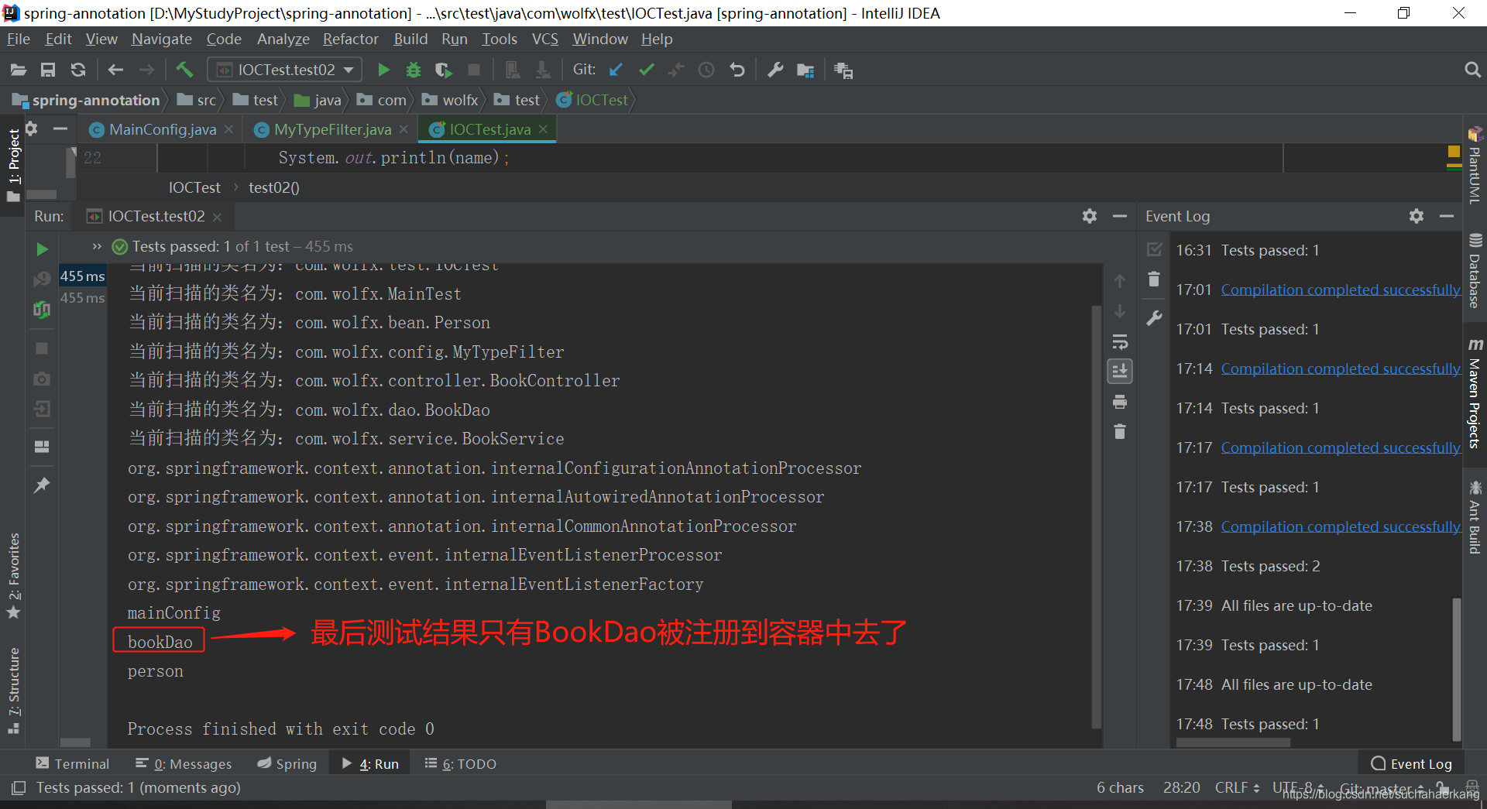Open Event Log wrench settings
The image size is (1487, 809).
click(x=1154, y=317)
